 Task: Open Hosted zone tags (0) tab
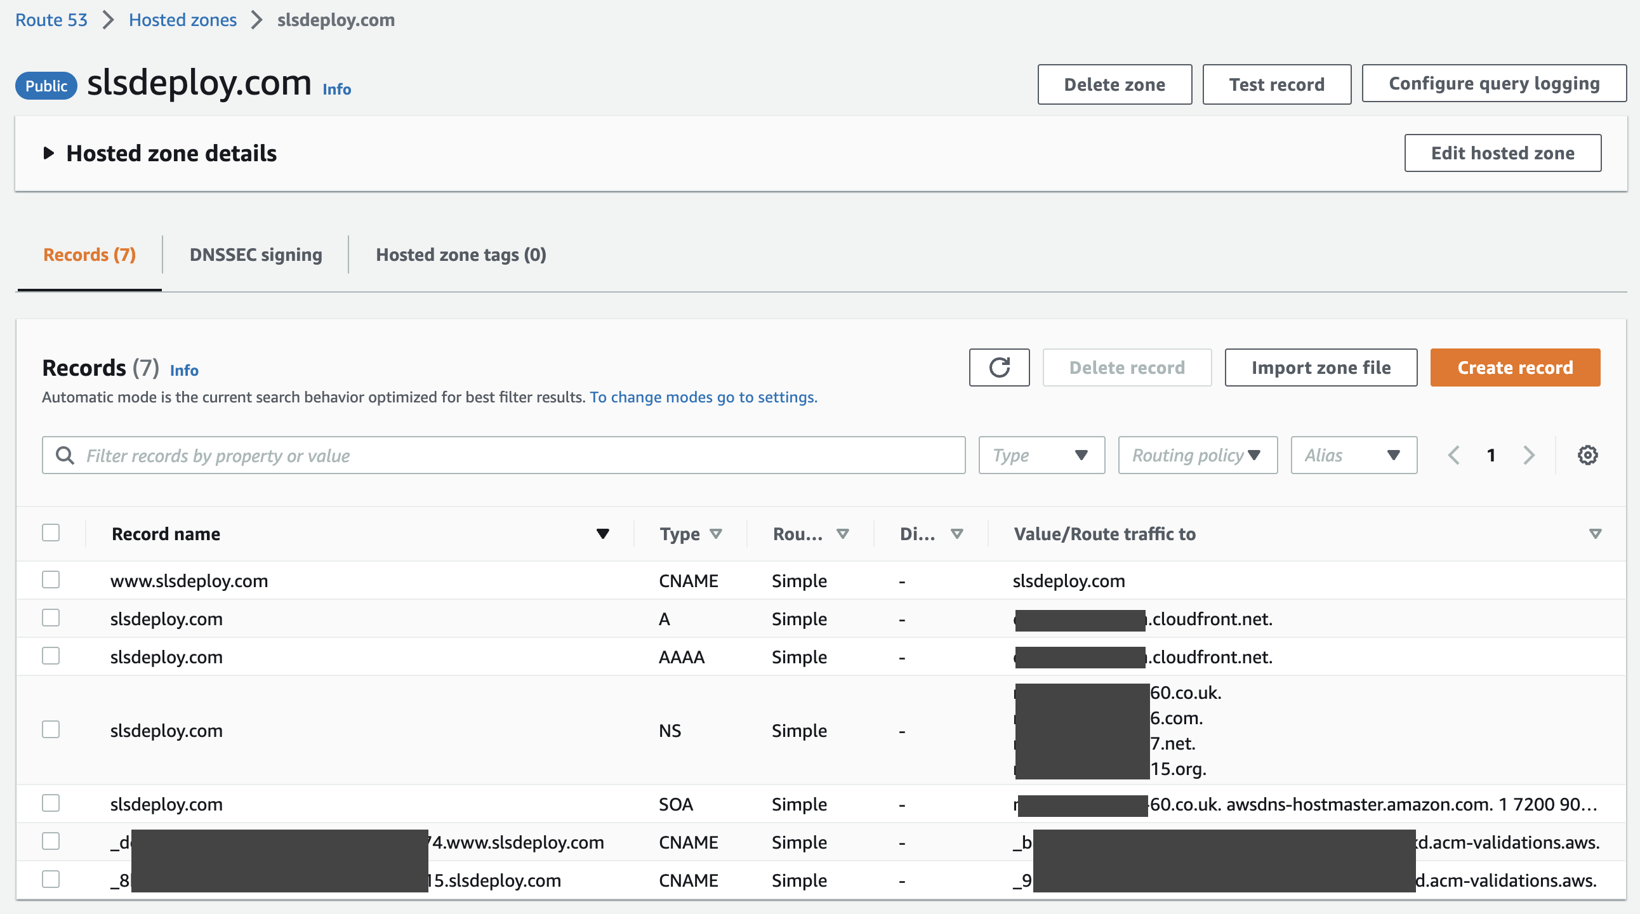pos(461,255)
